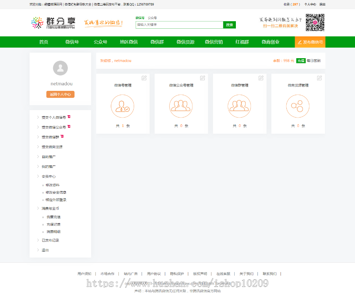Go to 红包群 in the green navbar
Screen dimensions: 355x302
click(242, 42)
